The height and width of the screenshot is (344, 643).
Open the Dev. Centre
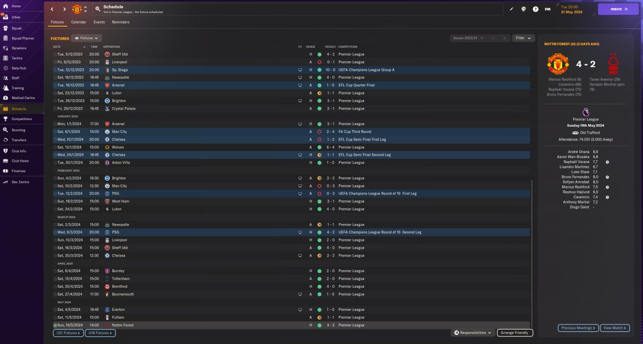(x=20, y=182)
